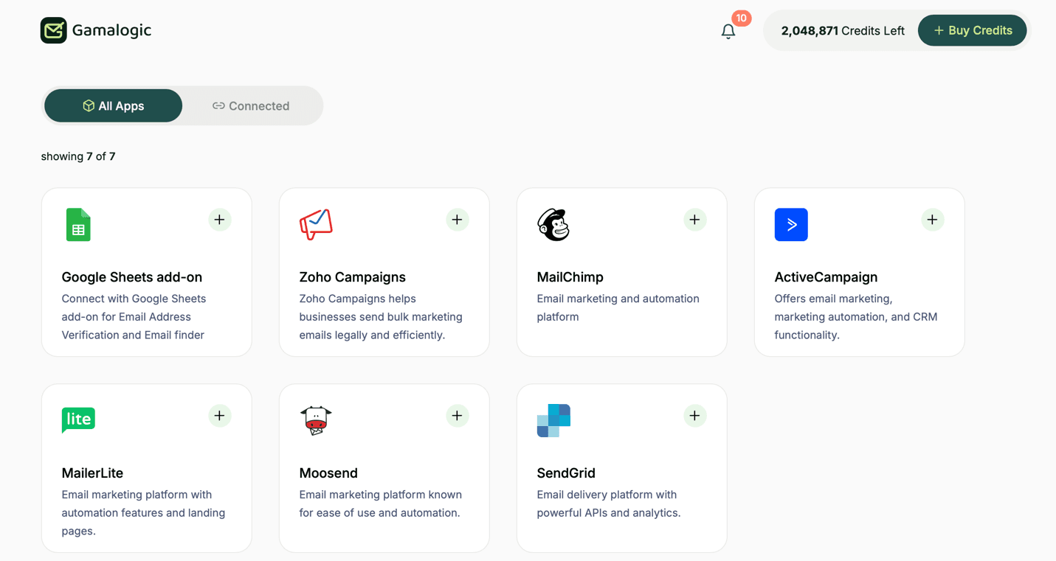1056x561 pixels.
Task: Click the Gamalogic logo icon
Action: 54,30
